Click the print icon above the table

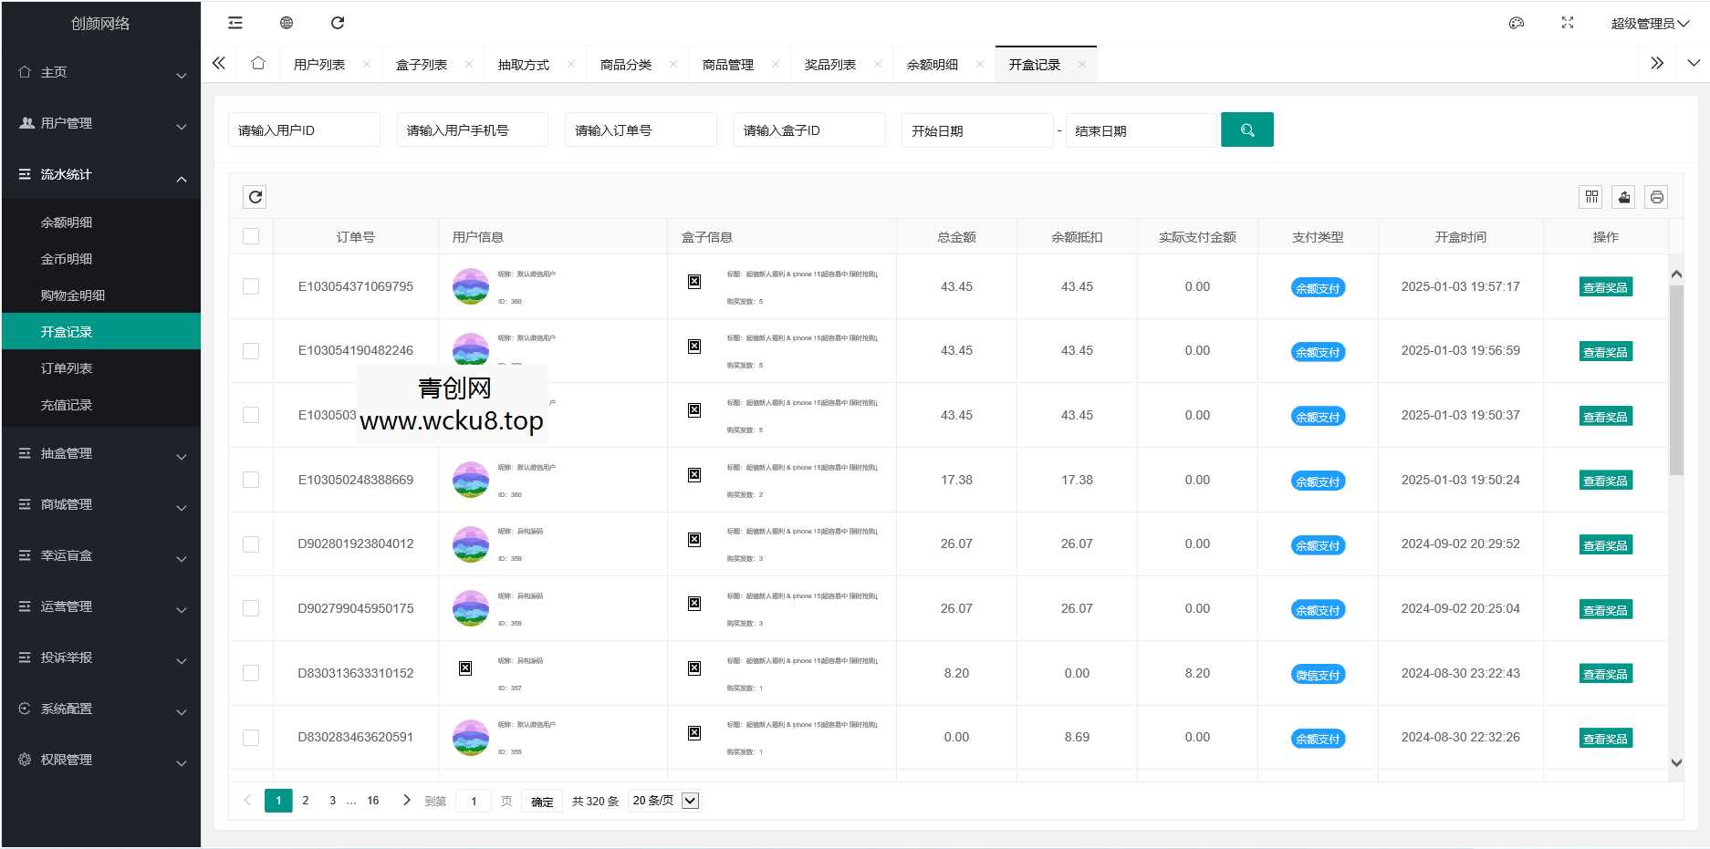pos(1656,196)
